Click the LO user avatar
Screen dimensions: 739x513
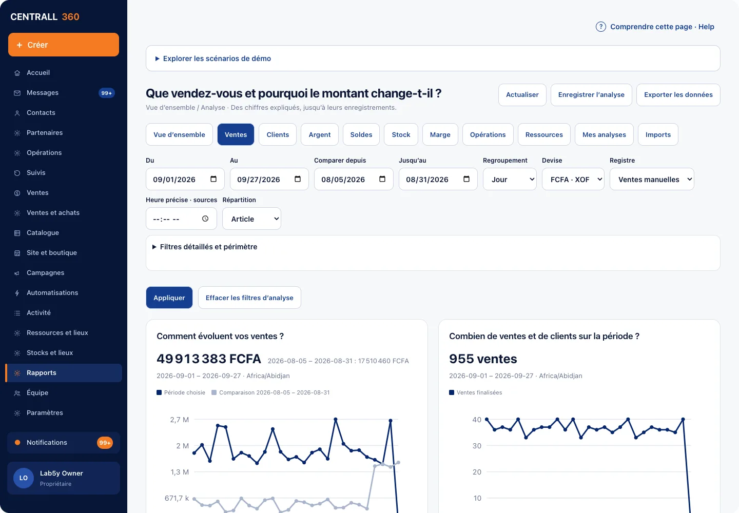(x=24, y=478)
